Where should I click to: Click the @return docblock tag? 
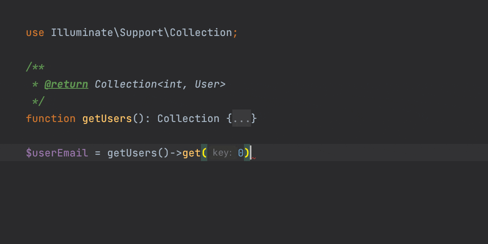(x=66, y=84)
